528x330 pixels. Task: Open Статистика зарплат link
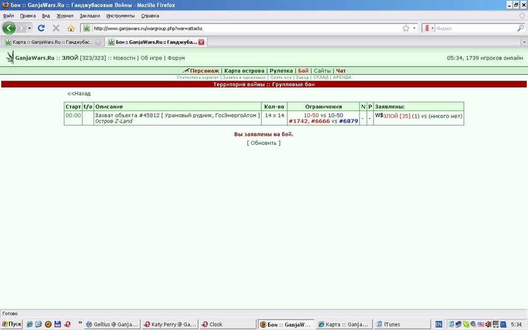(x=198, y=77)
